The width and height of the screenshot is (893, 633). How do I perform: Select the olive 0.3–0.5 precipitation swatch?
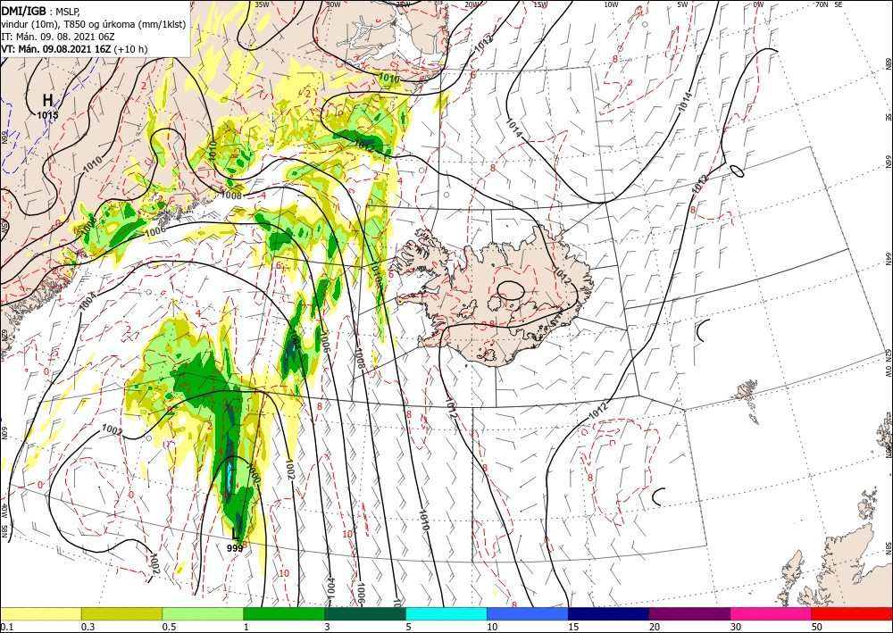121,613
